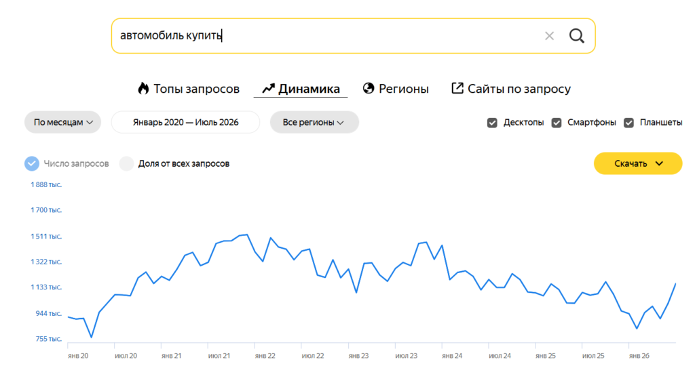Screen dimensions: 695x383
Task: Clear the search field with X icon
Action: [x=549, y=36]
